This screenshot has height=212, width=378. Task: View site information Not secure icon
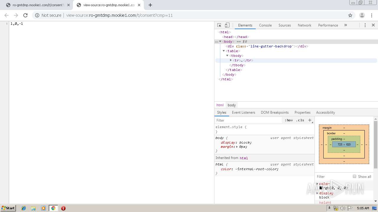[x=37, y=15]
